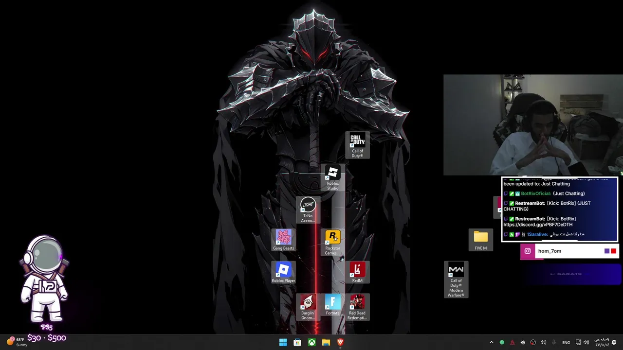
Task: Click the BotRixOficial name in chat
Action: [x=536, y=193]
